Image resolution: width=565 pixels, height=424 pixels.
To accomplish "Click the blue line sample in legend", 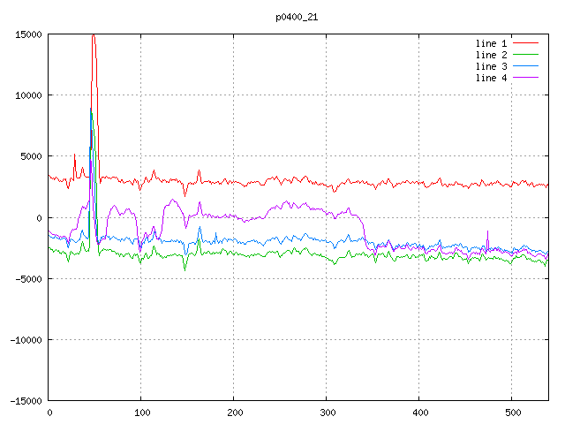I will click(x=526, y=66).
